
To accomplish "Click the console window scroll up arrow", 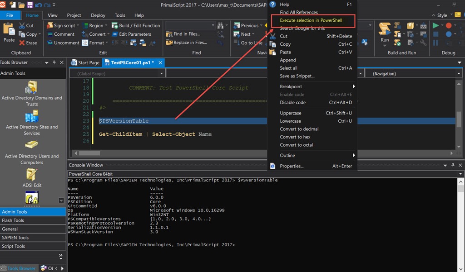I will tap(460, 182).
